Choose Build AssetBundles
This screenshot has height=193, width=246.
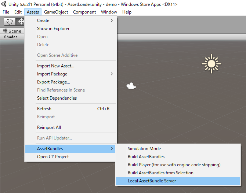point(178,157)
